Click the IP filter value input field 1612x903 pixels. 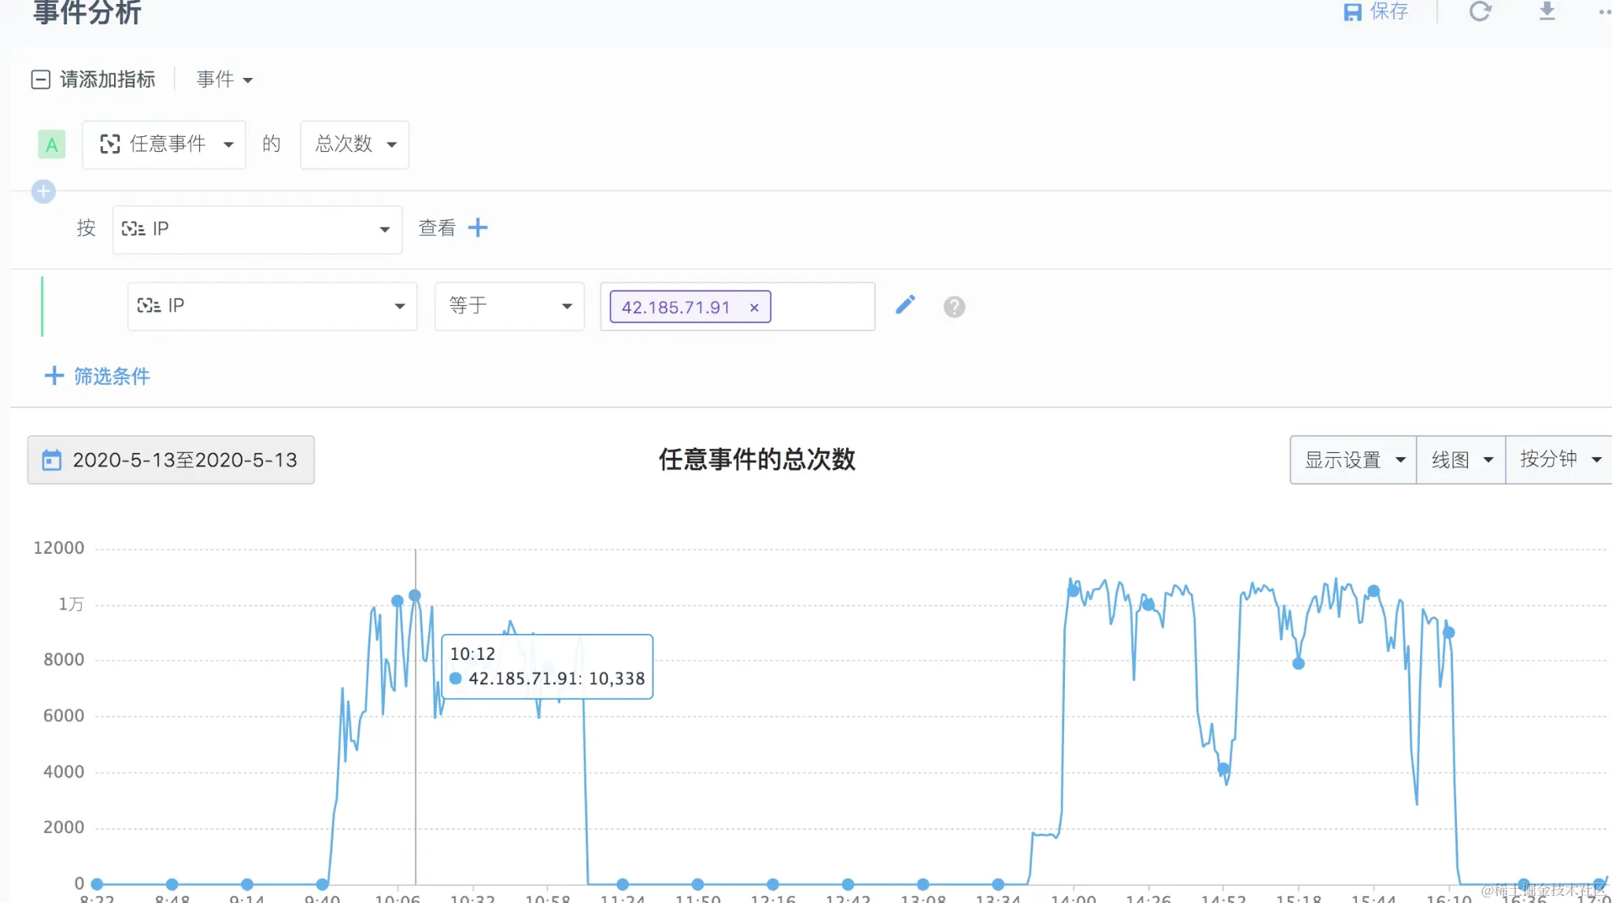823,307
